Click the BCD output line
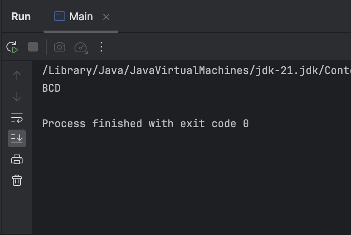 tap(51, 88)
